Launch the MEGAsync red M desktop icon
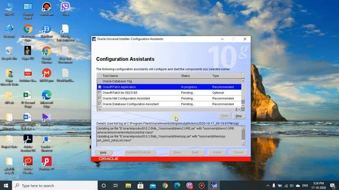 (x=47, y=75)
